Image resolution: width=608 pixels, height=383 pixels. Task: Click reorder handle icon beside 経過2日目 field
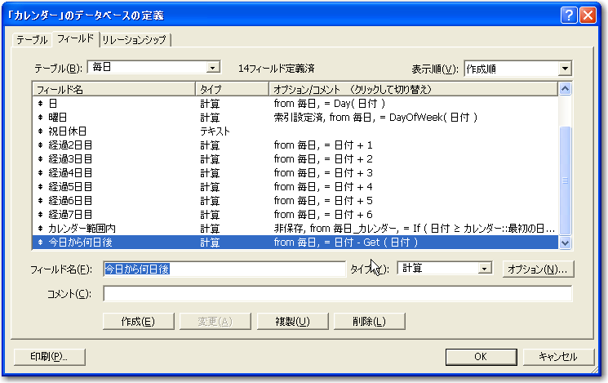click(x=41, y=145)
